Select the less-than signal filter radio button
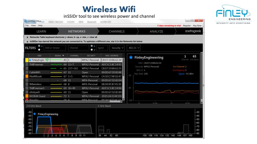The width and height of the screenshot is (257, 144). (x=92, y=50)
